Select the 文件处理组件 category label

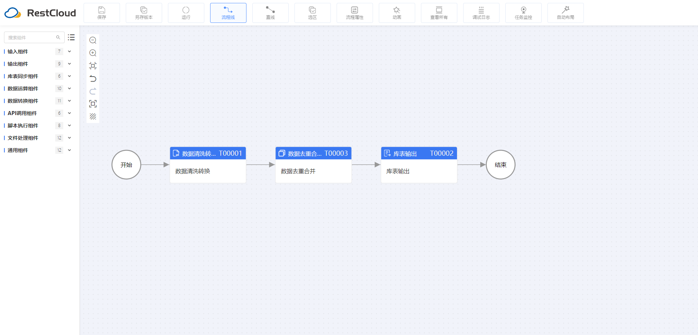(23, 138)
